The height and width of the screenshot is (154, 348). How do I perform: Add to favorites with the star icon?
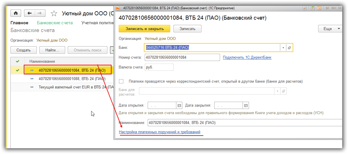pyautogui.click(x=54, y=13)
